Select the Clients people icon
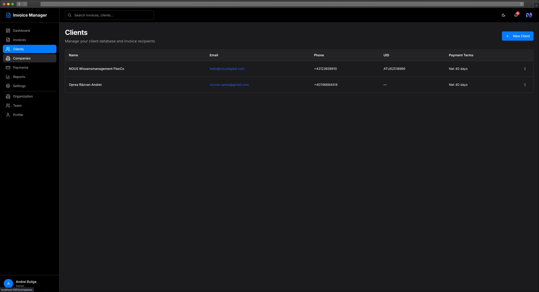The height and width of the screenshot is (292, 539). pos(8,49)
